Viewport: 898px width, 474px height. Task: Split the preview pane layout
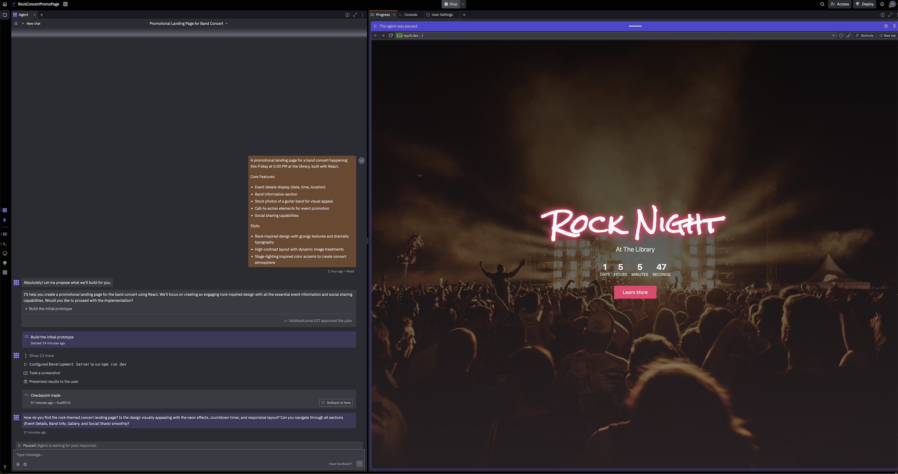(x=882, y=15)
